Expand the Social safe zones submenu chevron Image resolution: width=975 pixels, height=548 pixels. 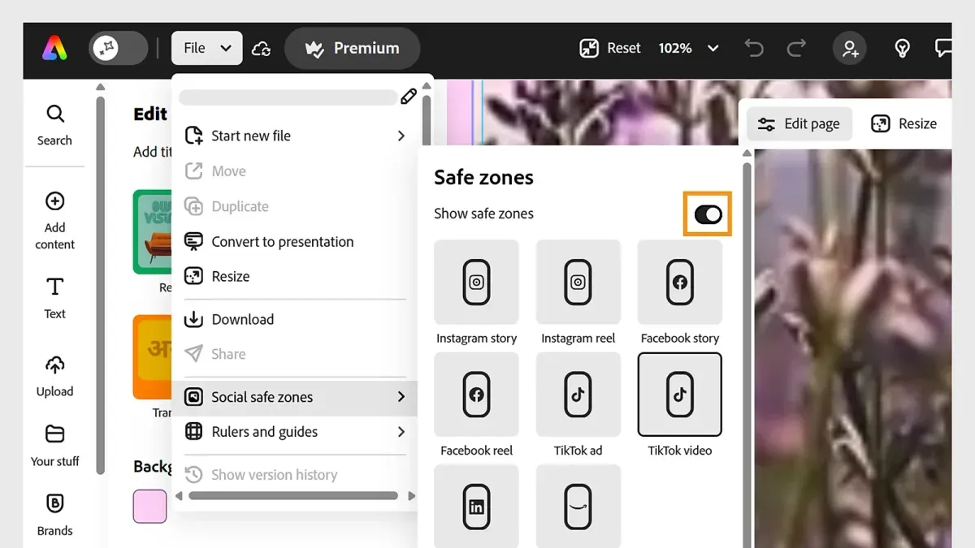tap(401, 397)
